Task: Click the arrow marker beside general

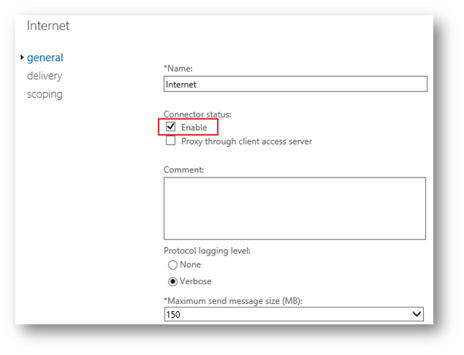Action: [22, 57]
